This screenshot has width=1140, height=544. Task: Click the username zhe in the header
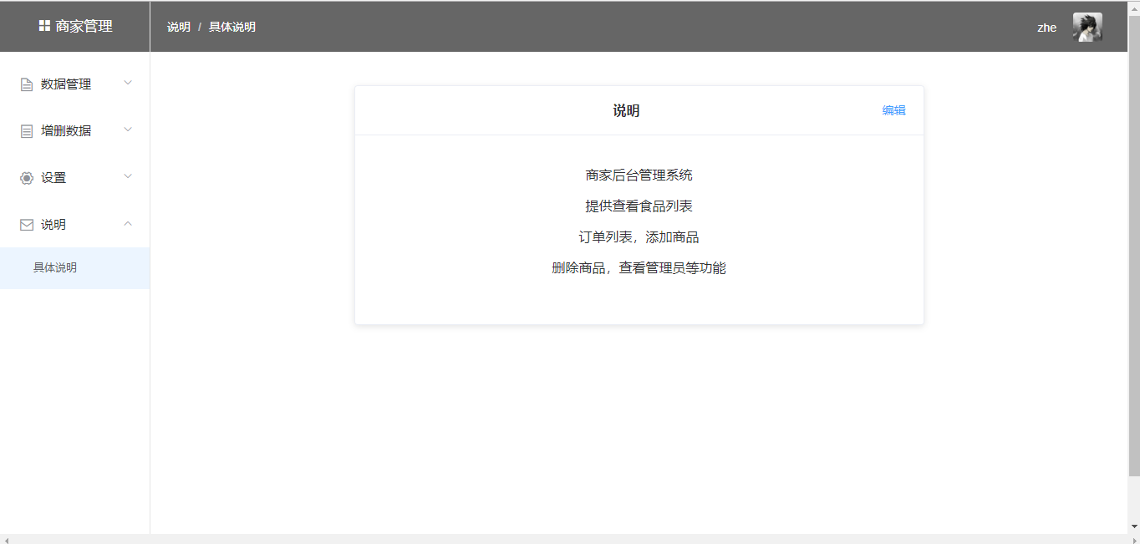[1047, 28]
